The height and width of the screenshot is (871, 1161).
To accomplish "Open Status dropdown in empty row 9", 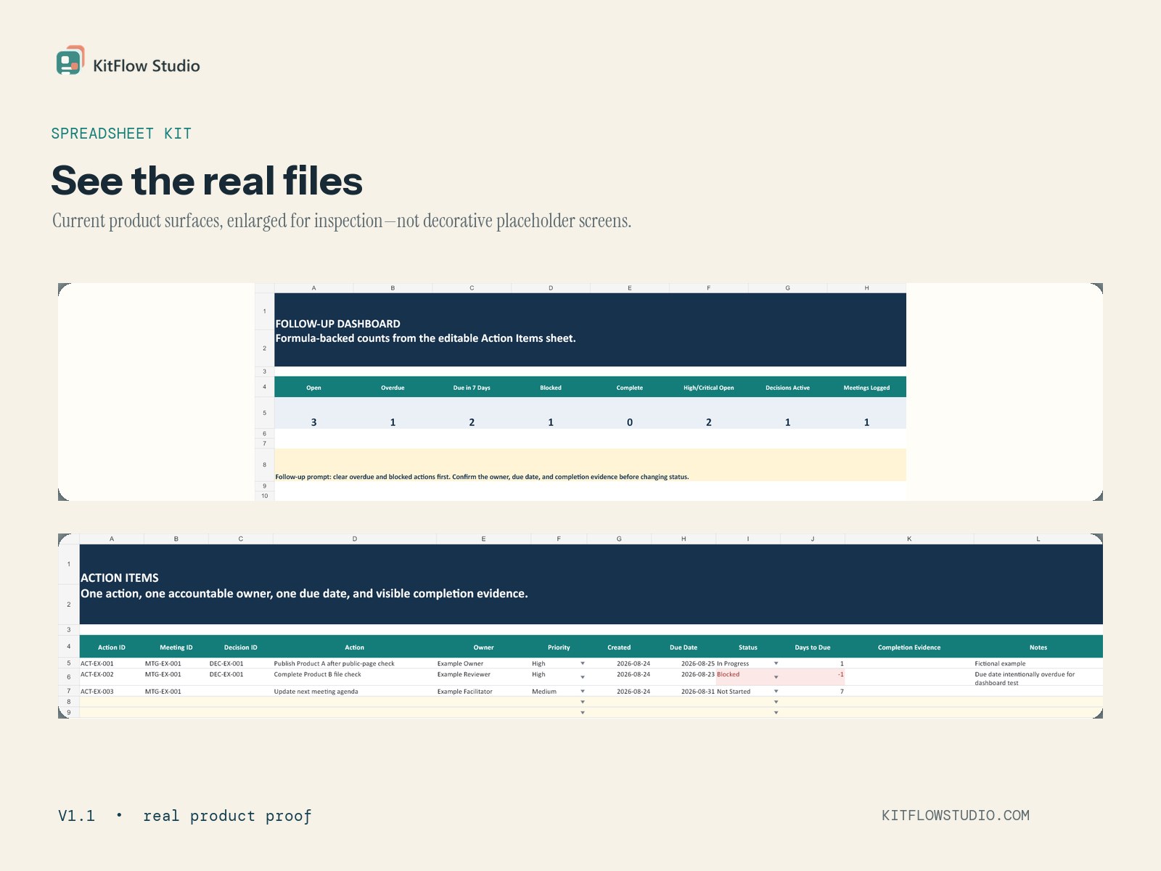I will [776, 713].
